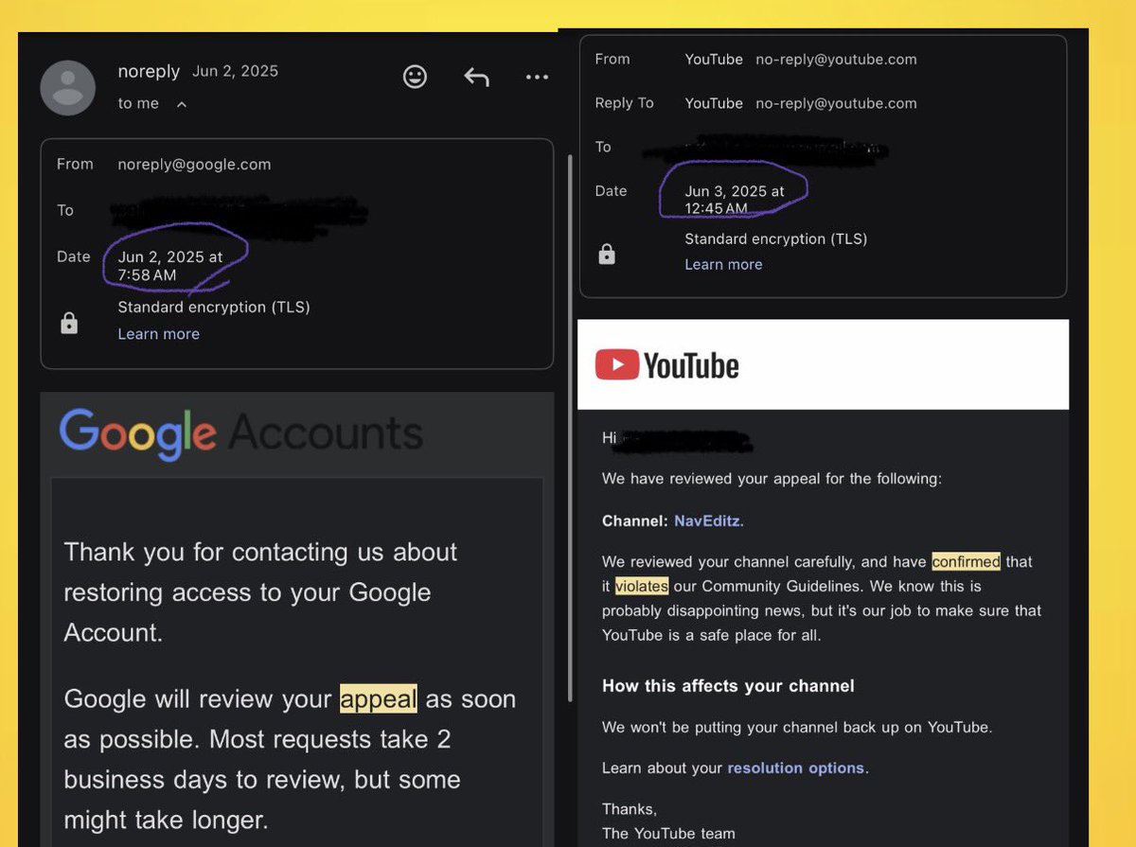Click 'Thank you for contacting us about' text

[260, 552]
